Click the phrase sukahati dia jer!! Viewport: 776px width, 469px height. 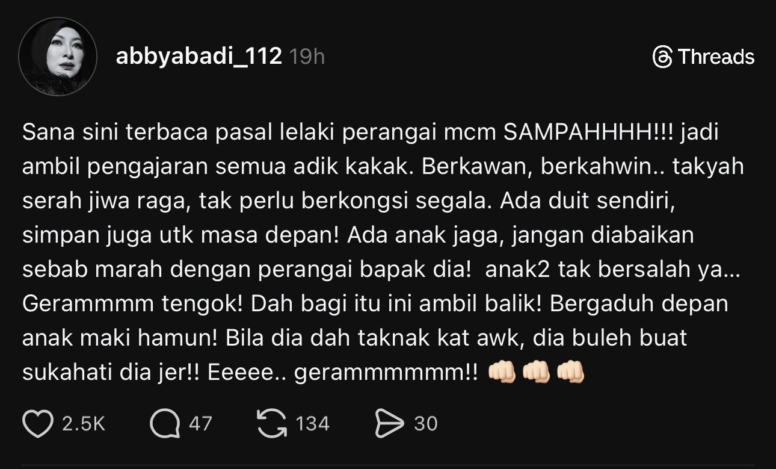[x=111, y=373]
